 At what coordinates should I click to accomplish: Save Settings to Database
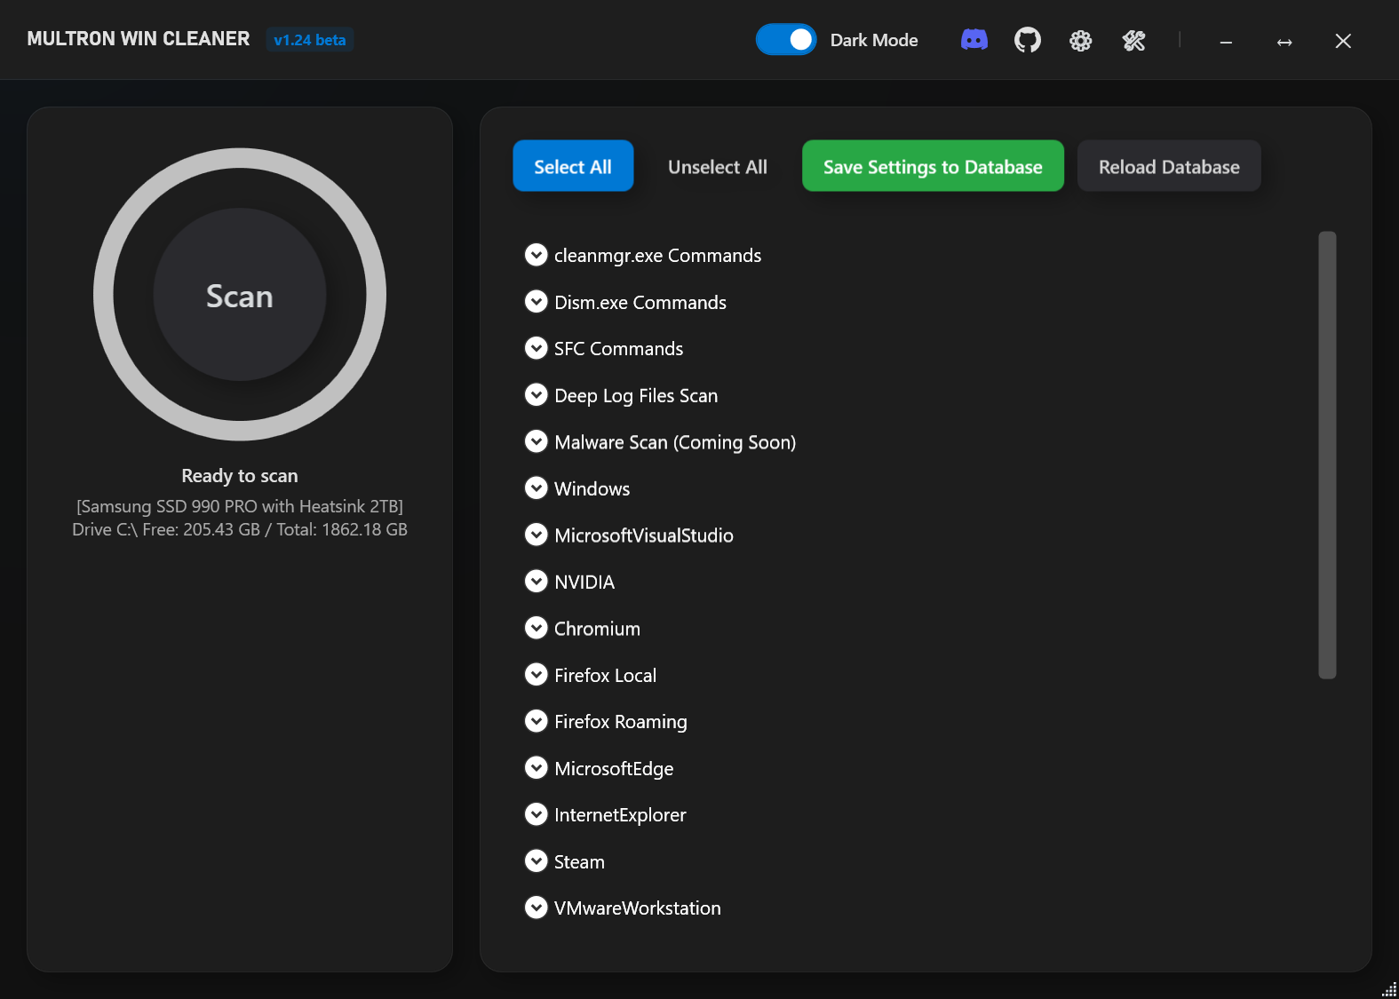tap(933, 166)
